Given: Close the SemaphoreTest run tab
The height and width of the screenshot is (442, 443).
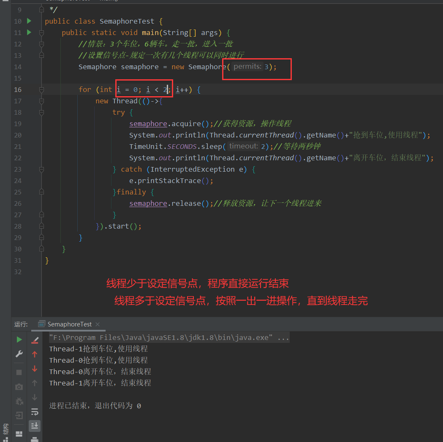Looking at the screenshot, I should (98, 324).
